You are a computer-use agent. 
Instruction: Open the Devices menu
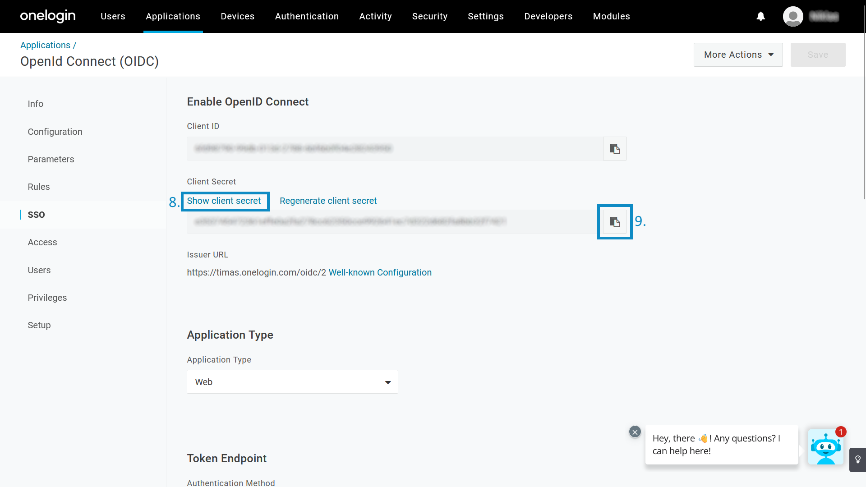click(238, 16)
